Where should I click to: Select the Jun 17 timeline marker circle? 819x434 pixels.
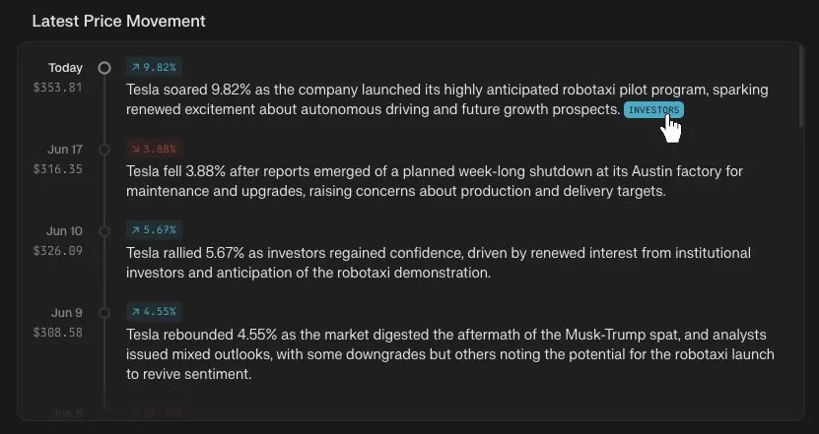tap(104, 150)
